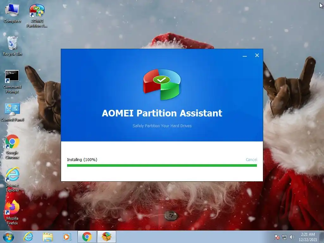Image resolution: width=324 pixels, height=243 pixels.
Task: Launch Internet Explorer from the taskbar
Action: pos(28,237)
